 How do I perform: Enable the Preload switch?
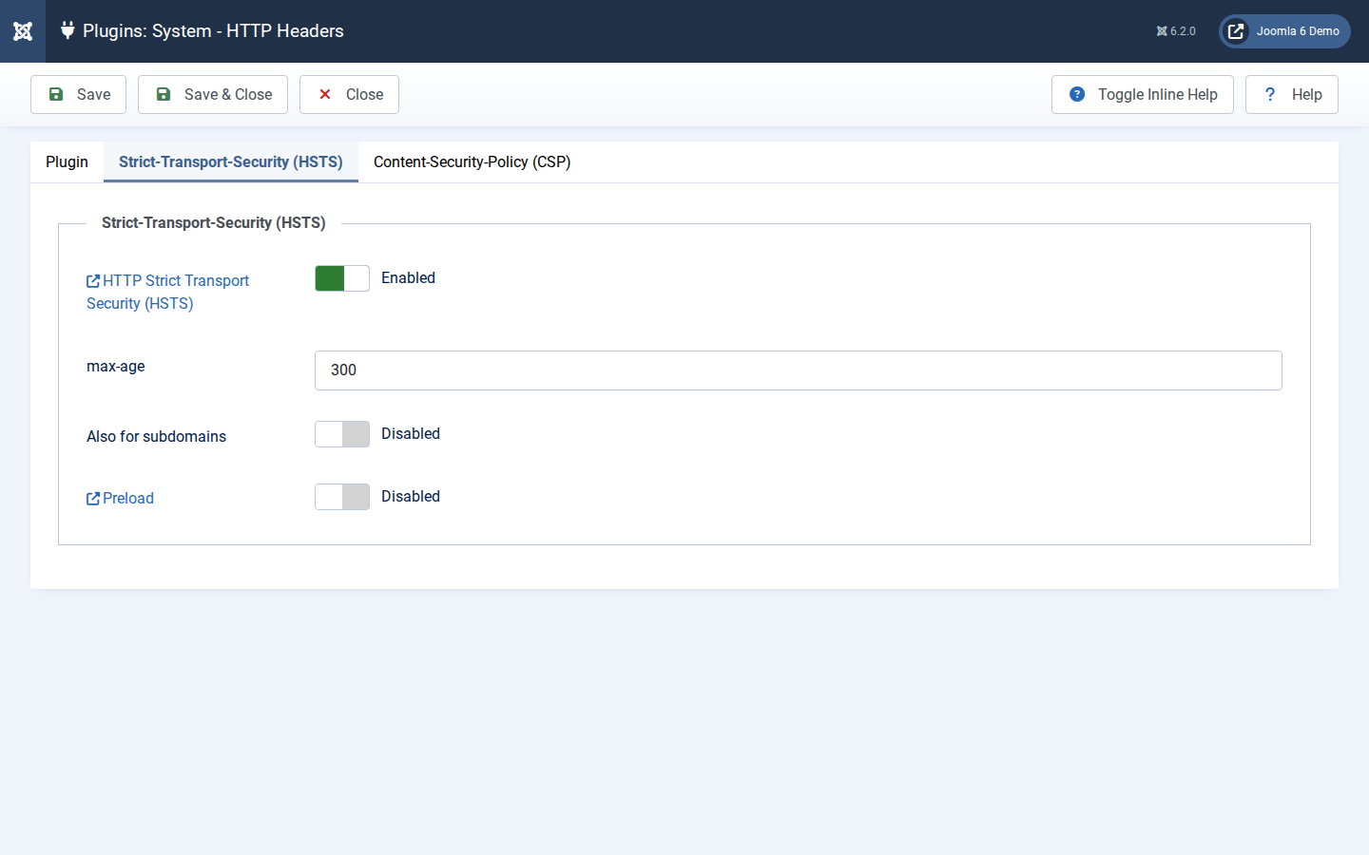click(342, 497)
